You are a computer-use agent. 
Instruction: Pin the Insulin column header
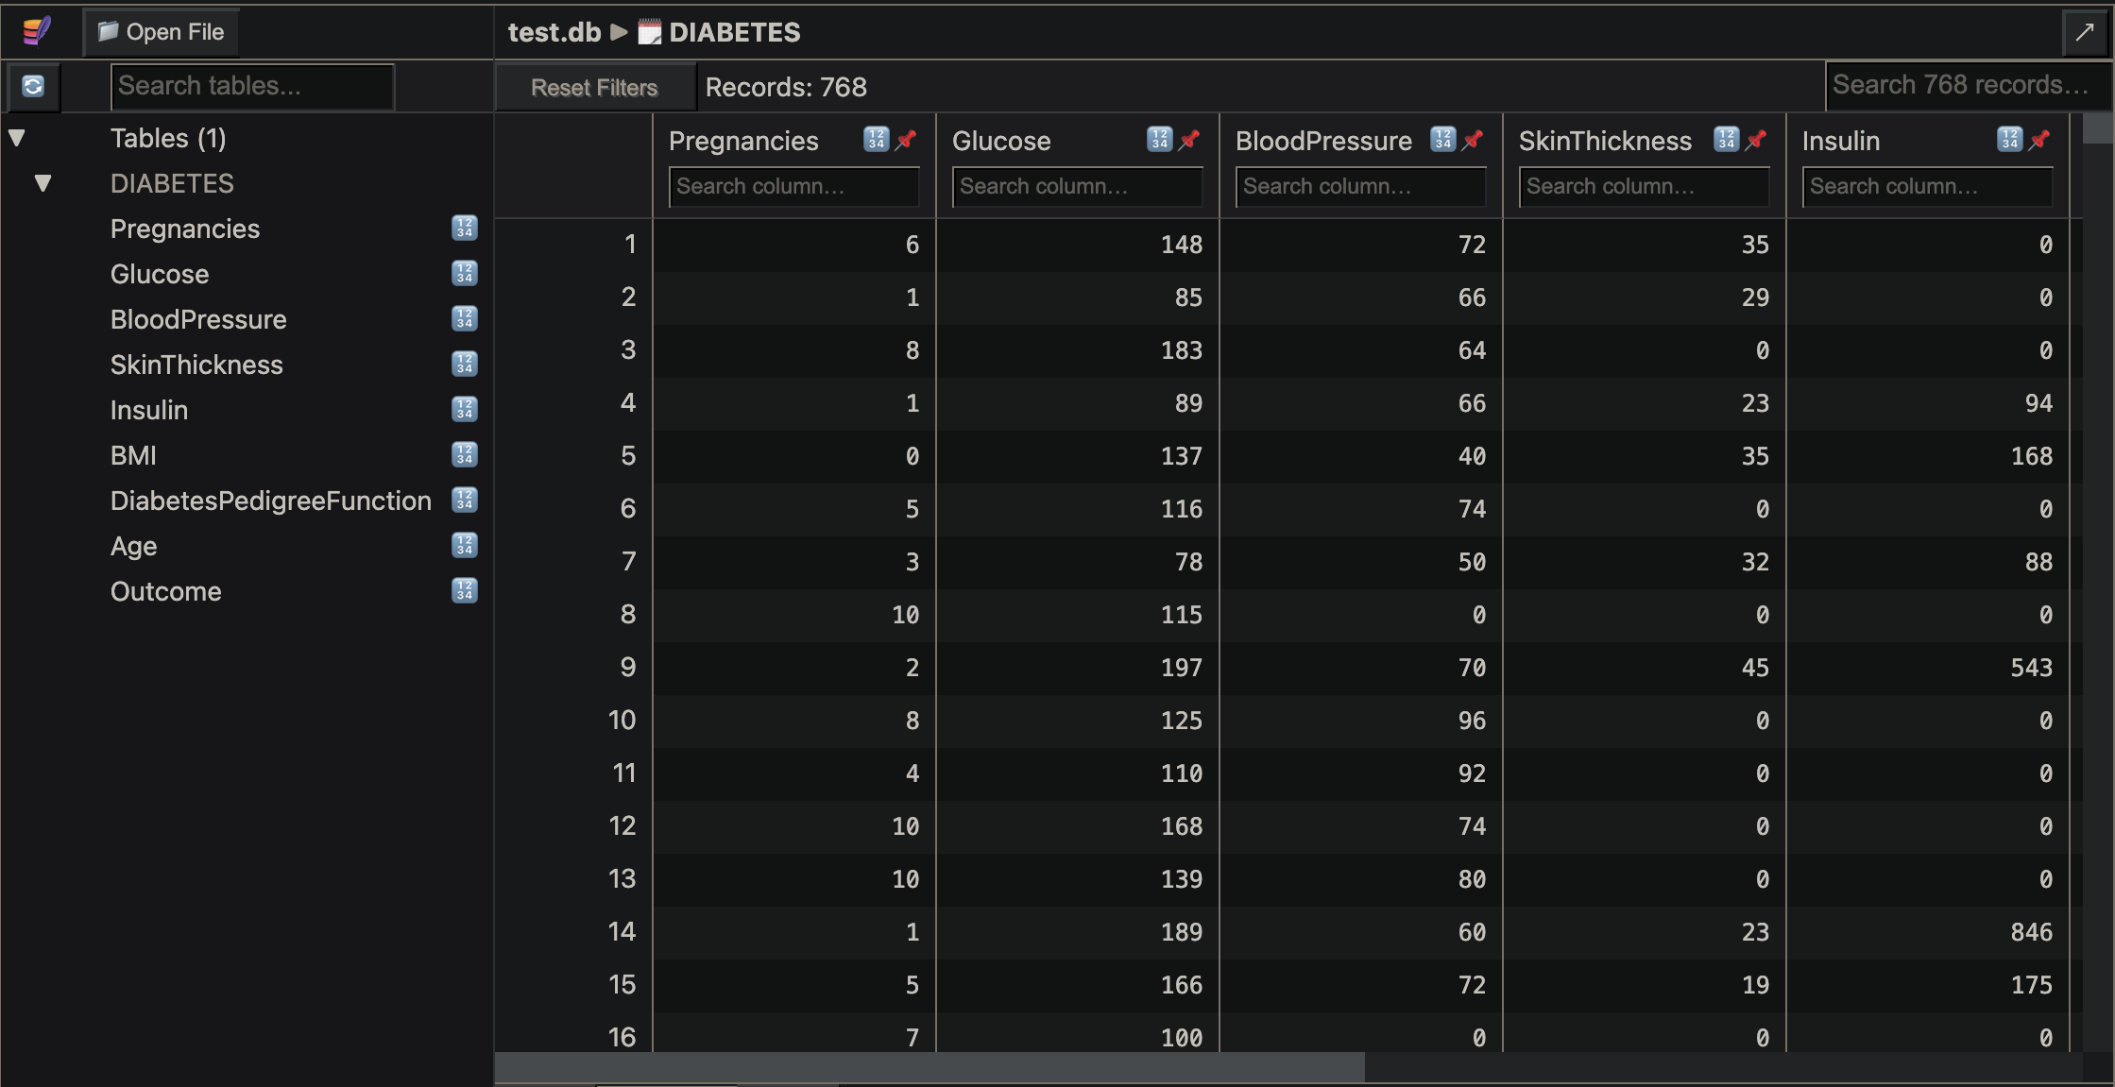point(2039,140)
